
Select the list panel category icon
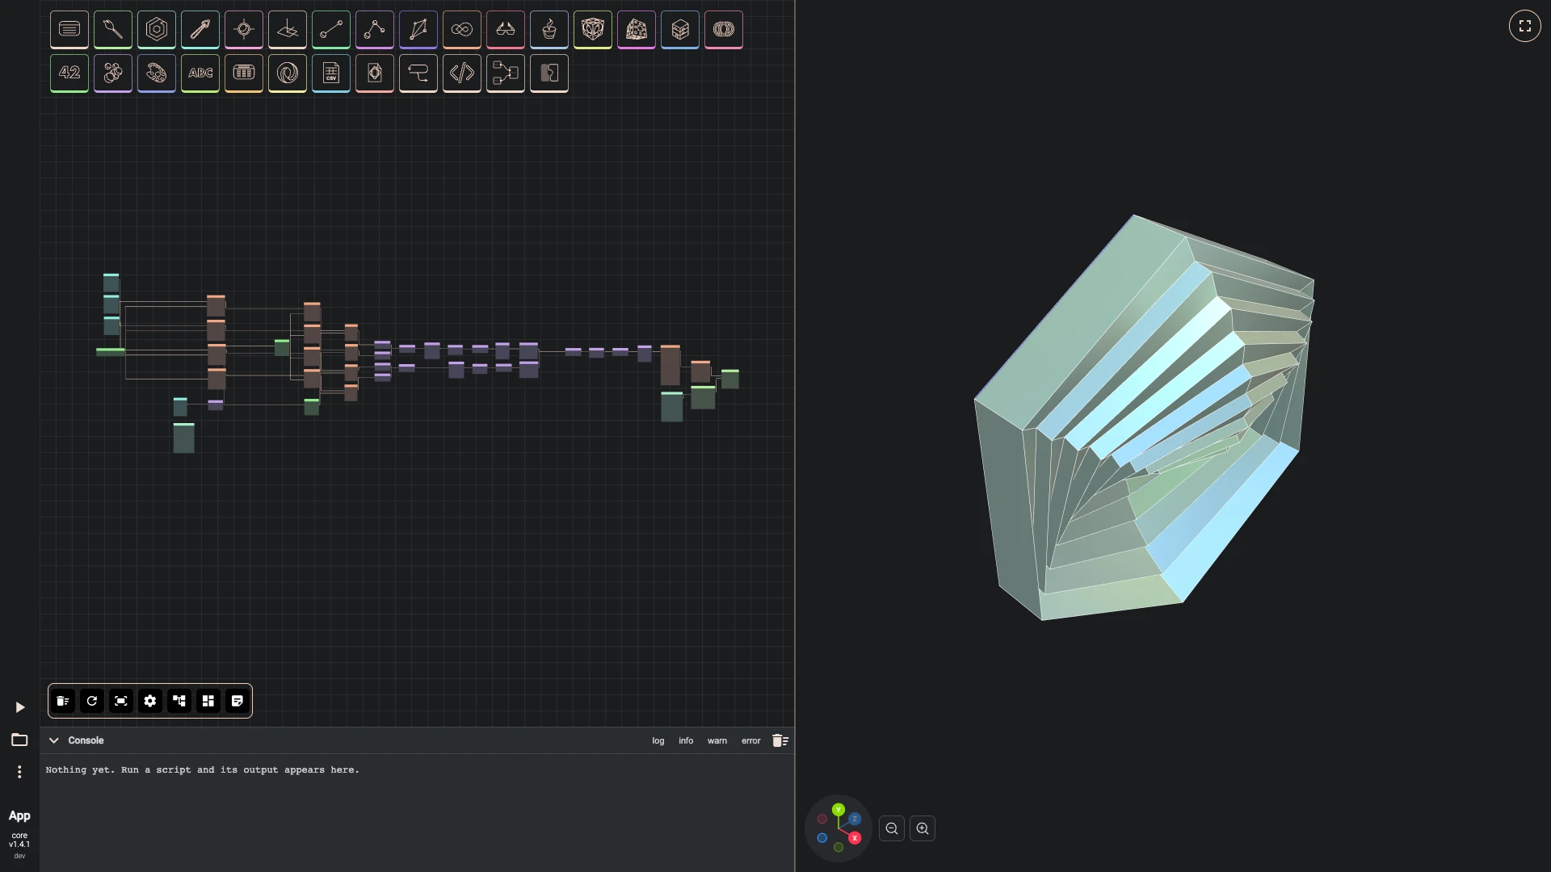[x=69, y=29]
